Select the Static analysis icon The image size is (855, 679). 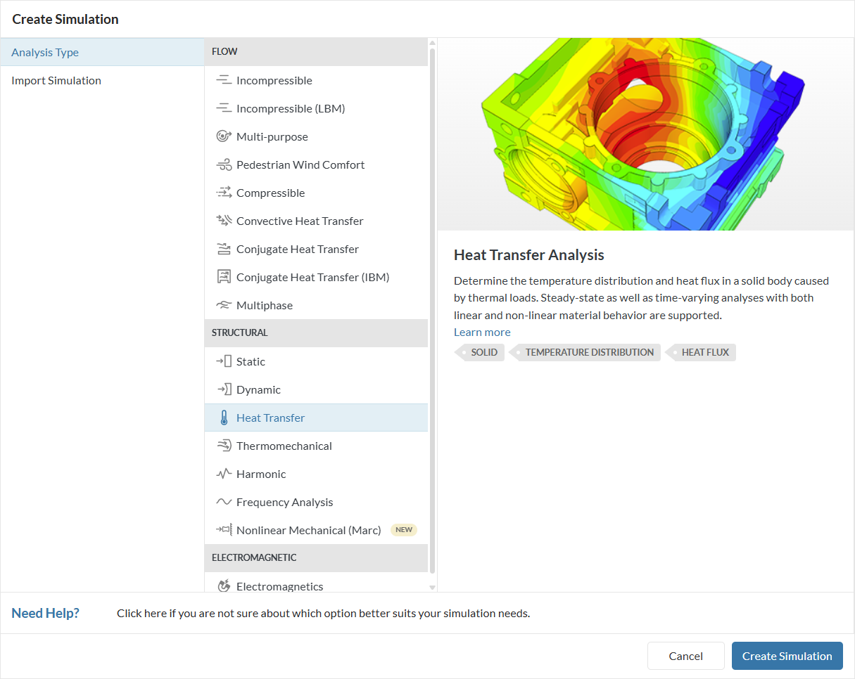tap(224, 361)
